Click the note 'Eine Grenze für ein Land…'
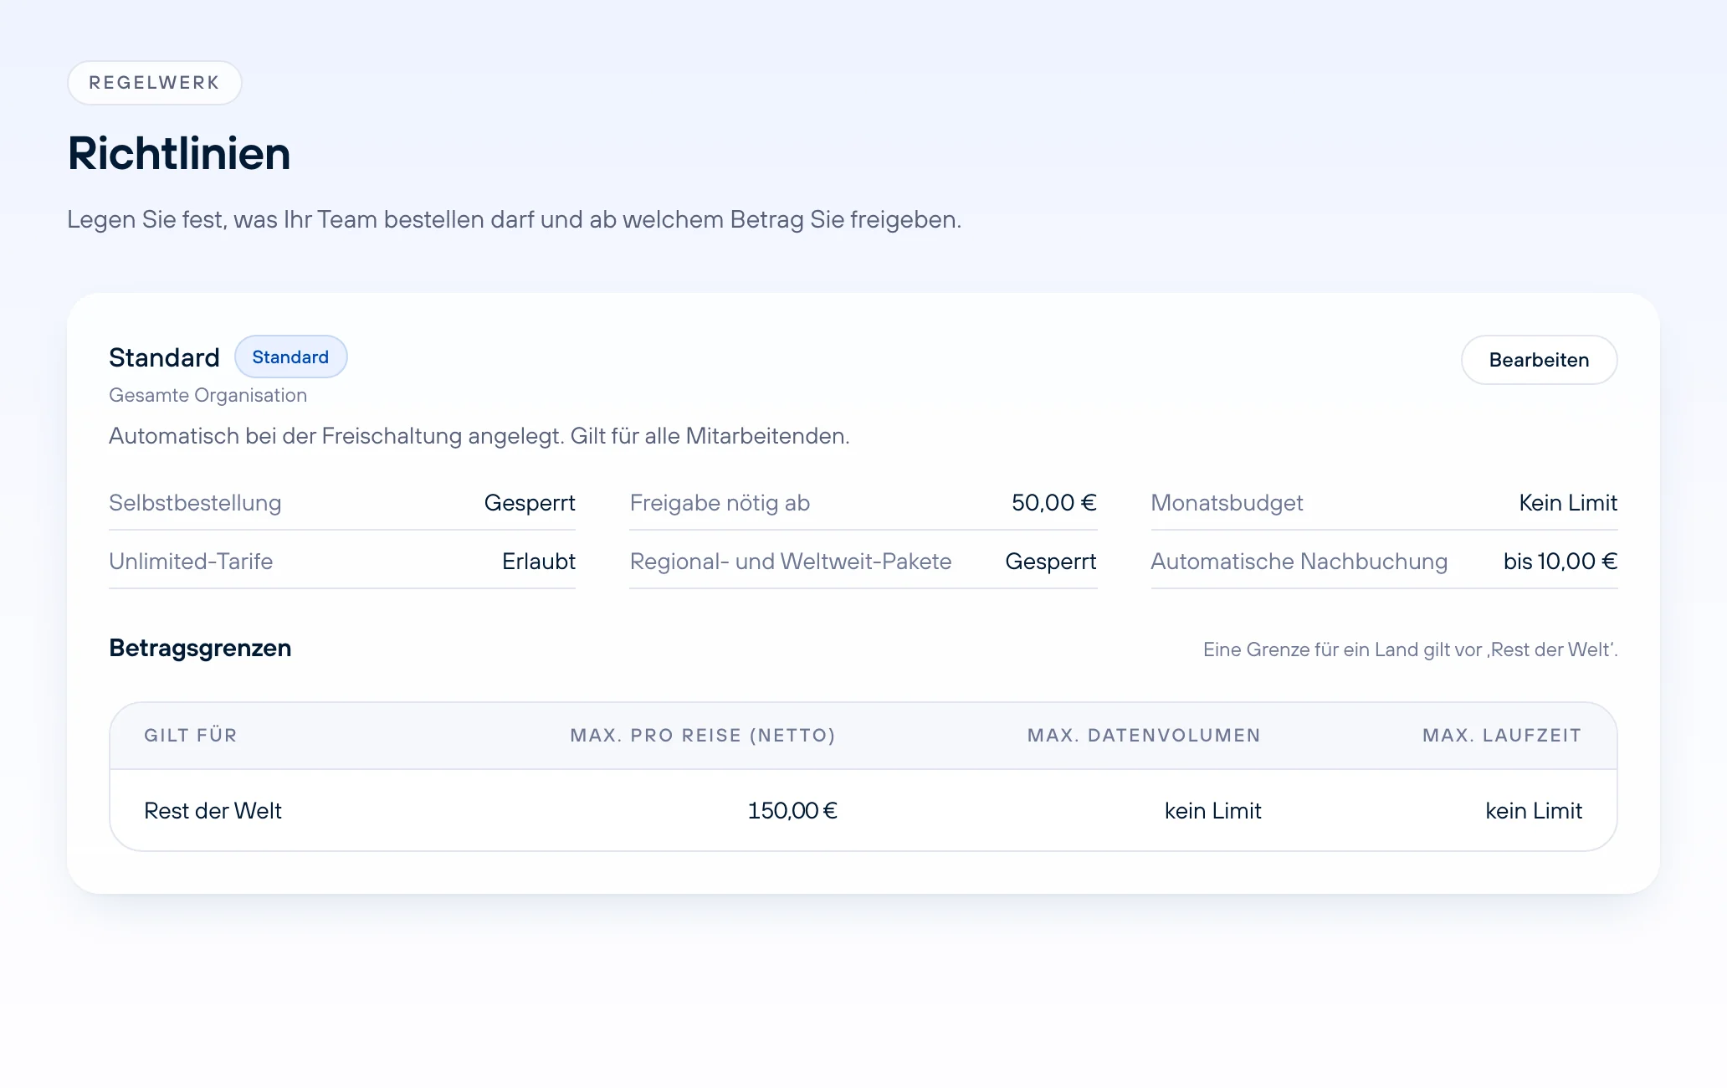Image resolution: width=1727 pixels, height=1088 pixels. 1410,649
